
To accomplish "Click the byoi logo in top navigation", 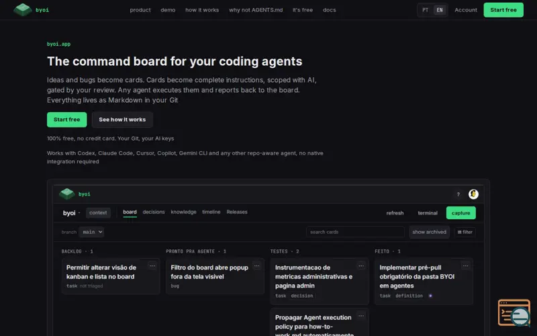I will 31,10.
